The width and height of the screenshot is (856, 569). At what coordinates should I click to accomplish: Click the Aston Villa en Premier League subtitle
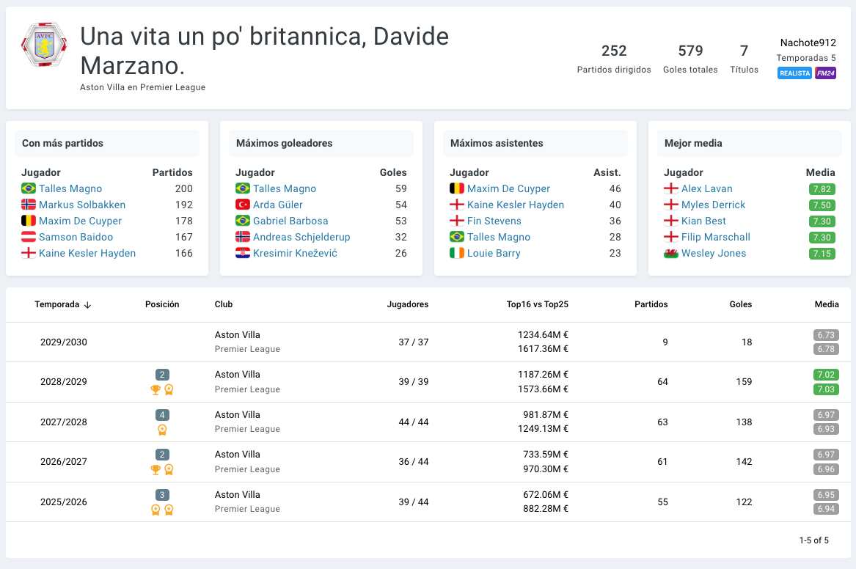pyautogui.click(x=142, y=87)
